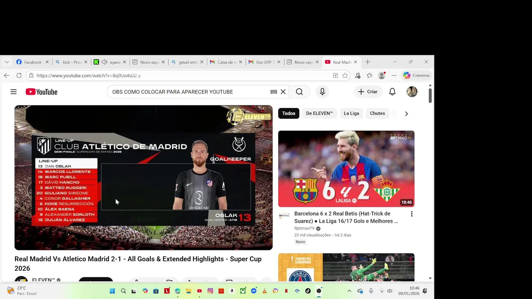Open the Edge media control icon
Image resolution: width=532 pixels, height=299 pixels.
point(357,76)
